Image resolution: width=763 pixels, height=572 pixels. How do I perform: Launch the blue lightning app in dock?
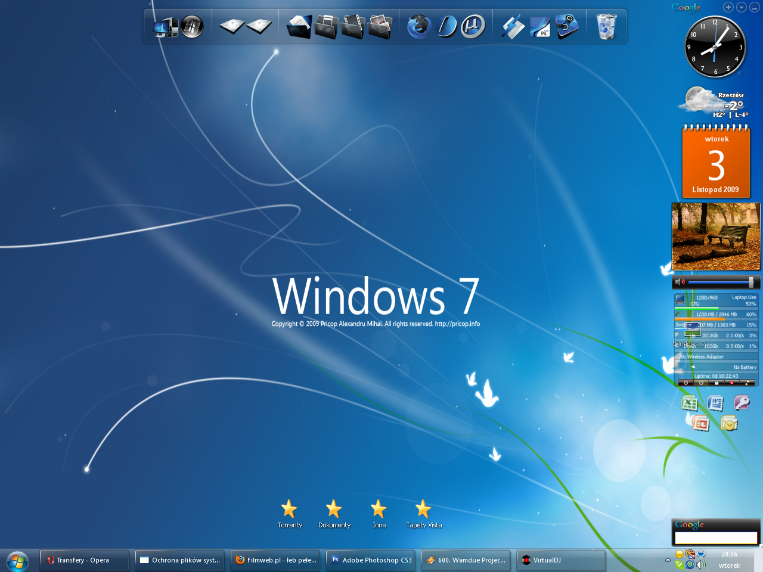coord(513,27)
